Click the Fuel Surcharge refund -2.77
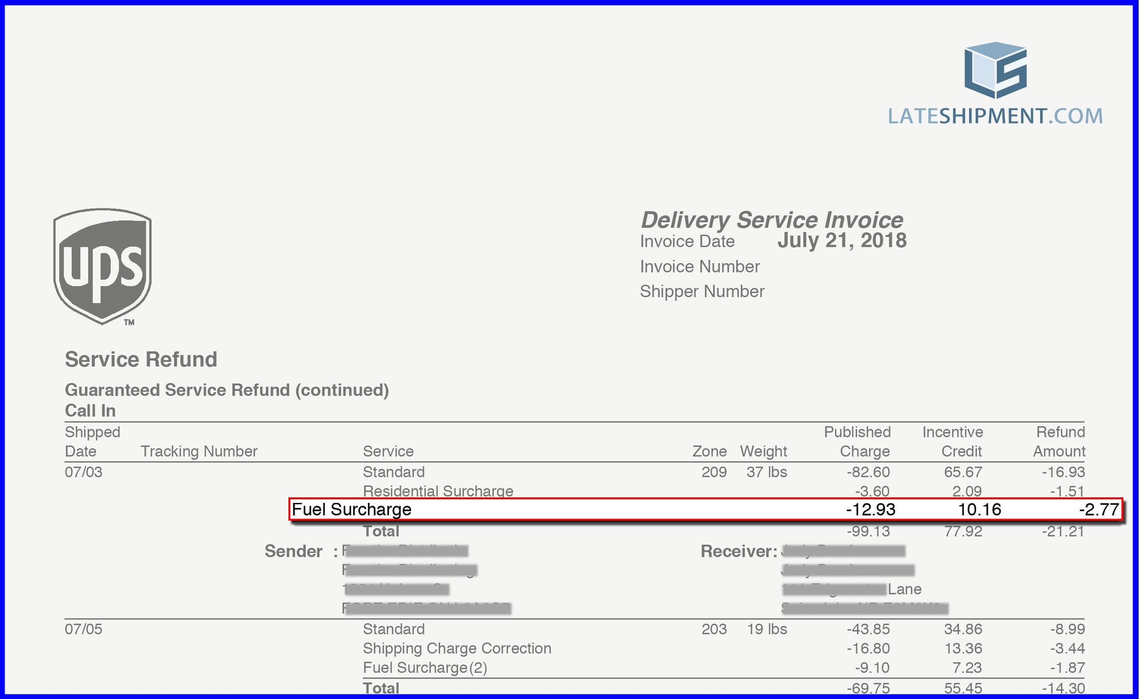 pyautogui.click(x=1099, y=509)
